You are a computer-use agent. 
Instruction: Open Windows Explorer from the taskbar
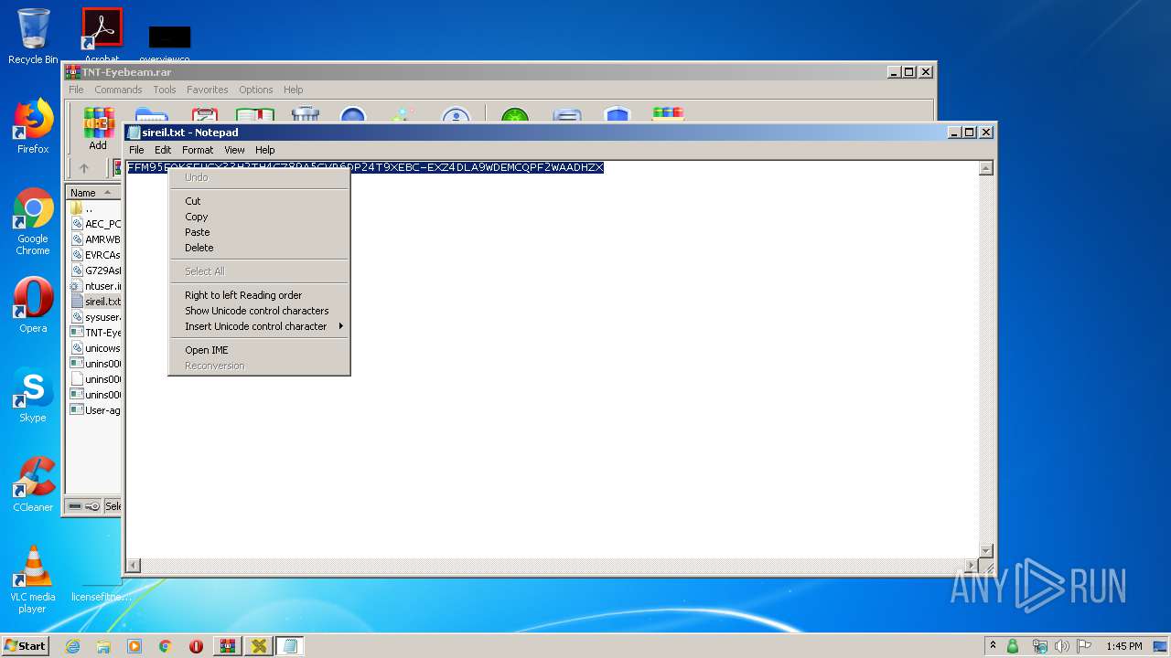pyautogui.click(x=103, y=646)
